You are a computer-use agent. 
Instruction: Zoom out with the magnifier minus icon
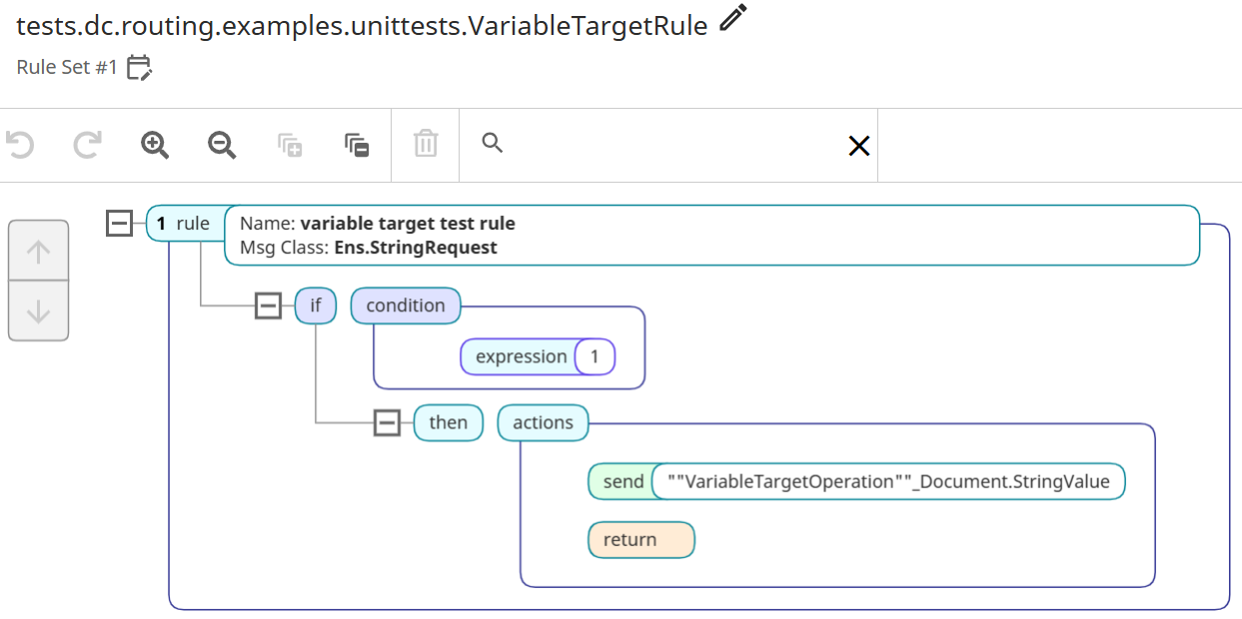point(222,145)
